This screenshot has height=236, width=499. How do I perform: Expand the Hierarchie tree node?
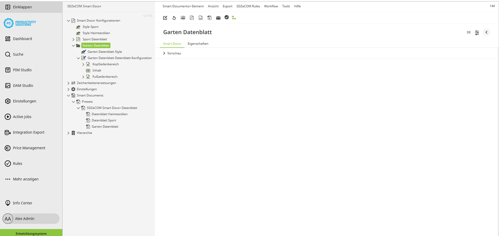(68, 133)
